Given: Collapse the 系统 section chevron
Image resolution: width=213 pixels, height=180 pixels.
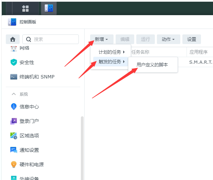Looking at the screenshot, I should 14,94.
